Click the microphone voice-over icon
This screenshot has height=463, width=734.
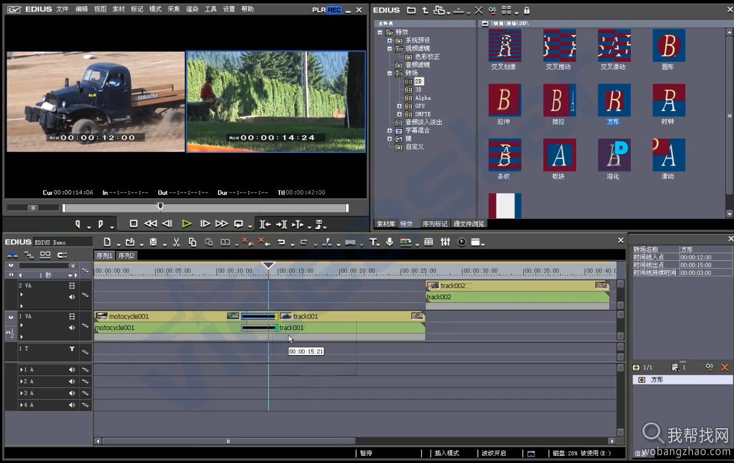(390, 242)
